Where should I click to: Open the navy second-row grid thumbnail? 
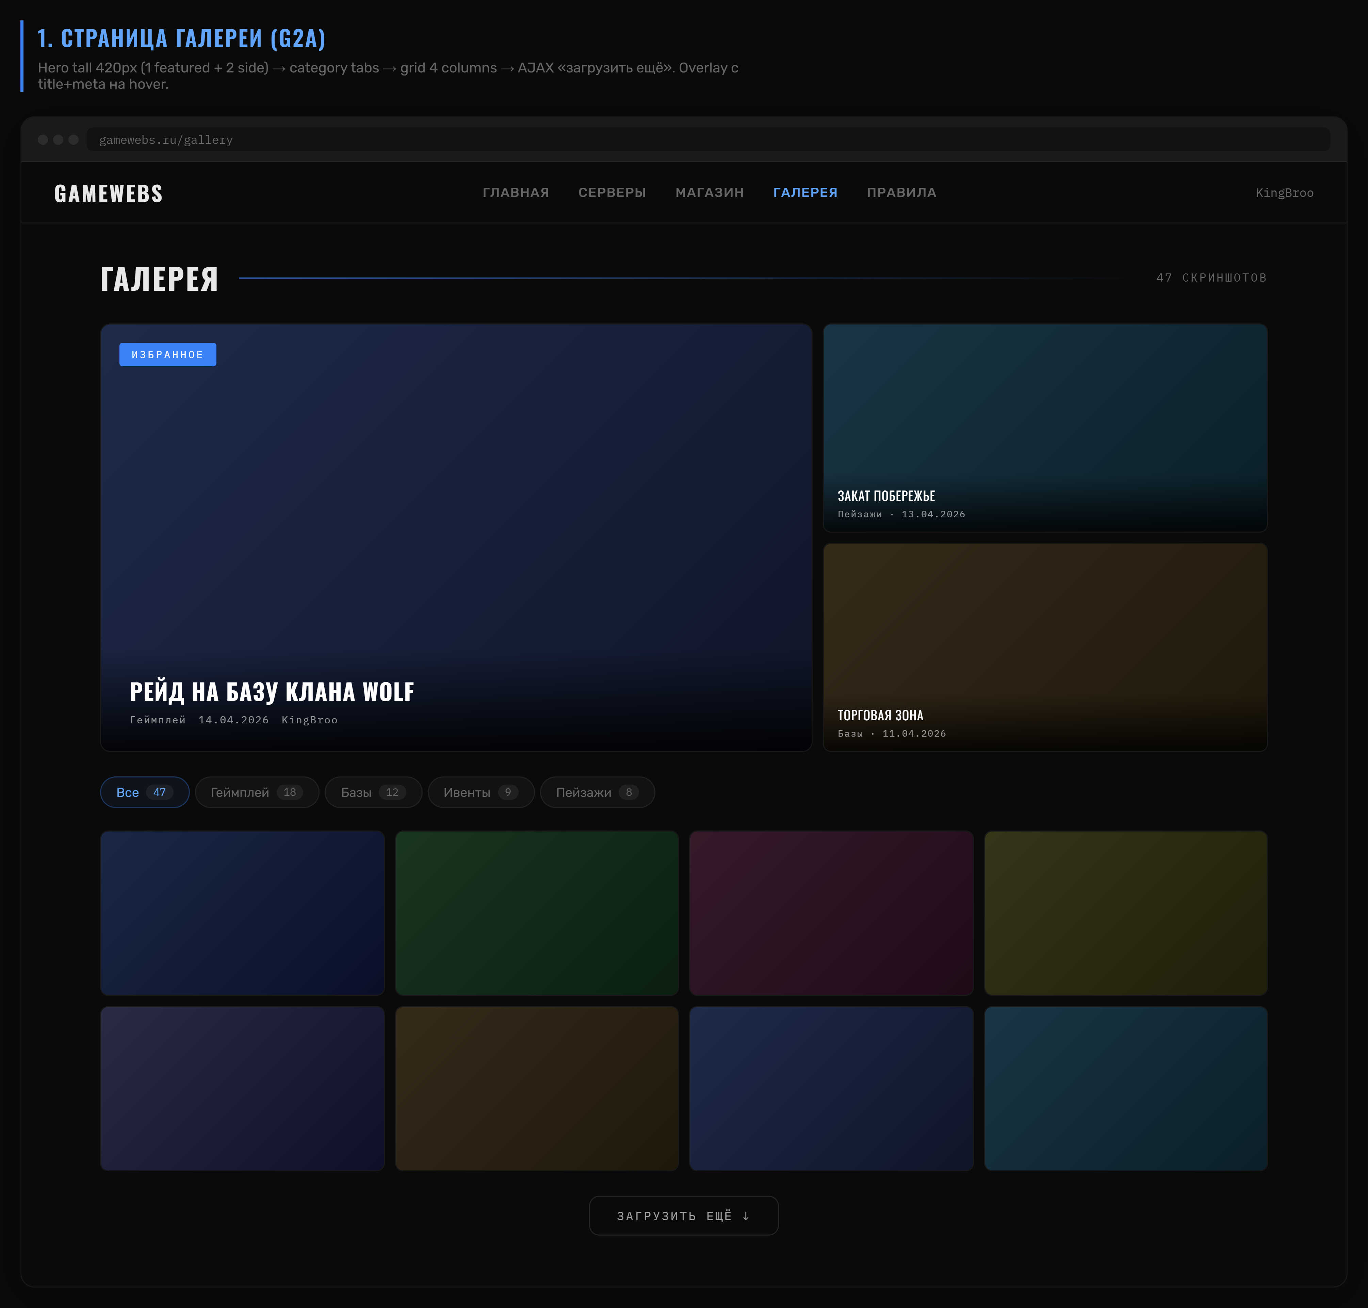click(x=831, y=1088)
